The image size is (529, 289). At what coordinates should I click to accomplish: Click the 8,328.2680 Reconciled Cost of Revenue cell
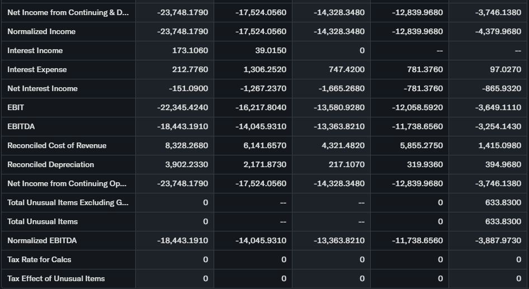[187, 146]
